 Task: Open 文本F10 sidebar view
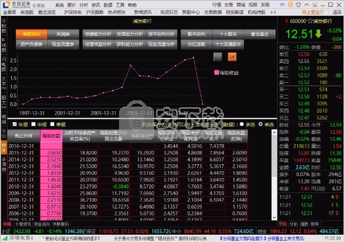tap(4, 83)
